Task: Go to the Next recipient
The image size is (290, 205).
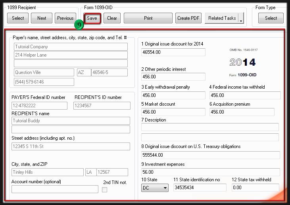Action: (42, 18)
